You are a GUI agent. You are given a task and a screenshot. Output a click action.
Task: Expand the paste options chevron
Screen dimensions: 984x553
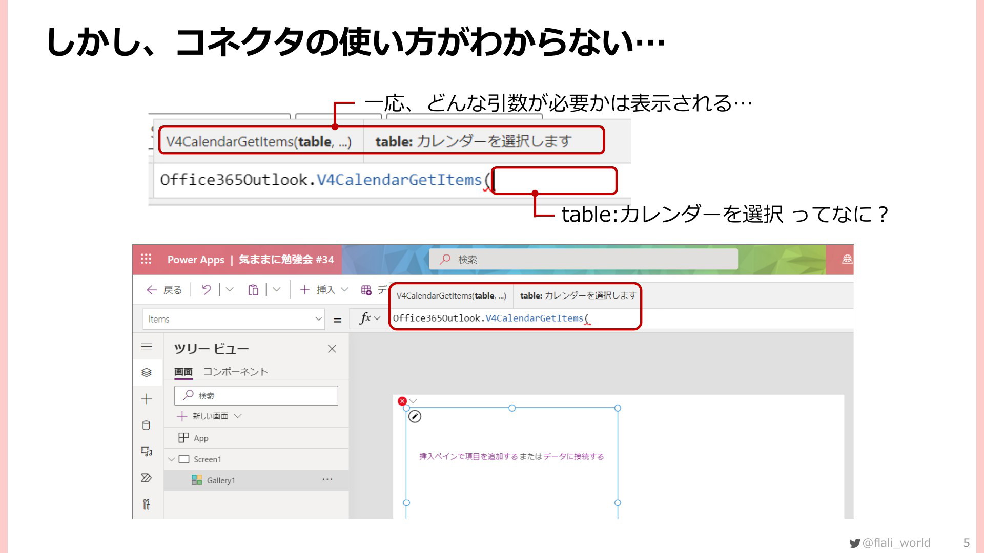277,290
